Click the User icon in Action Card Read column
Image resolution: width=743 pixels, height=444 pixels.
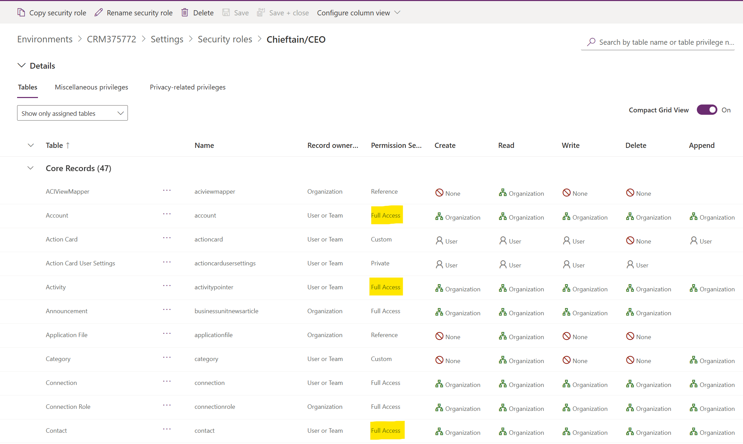502,240
